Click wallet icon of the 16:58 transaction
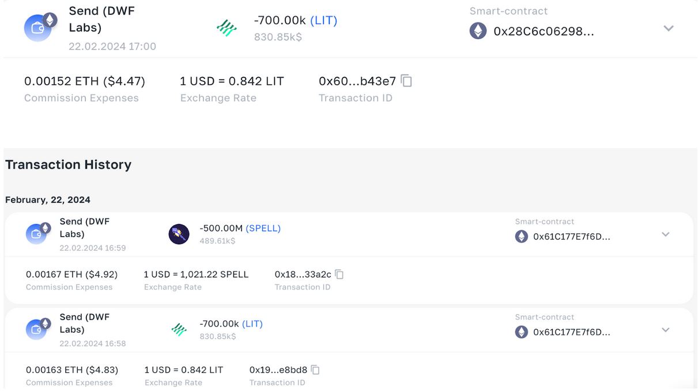 pyautogui.click(x=37, y=329)
